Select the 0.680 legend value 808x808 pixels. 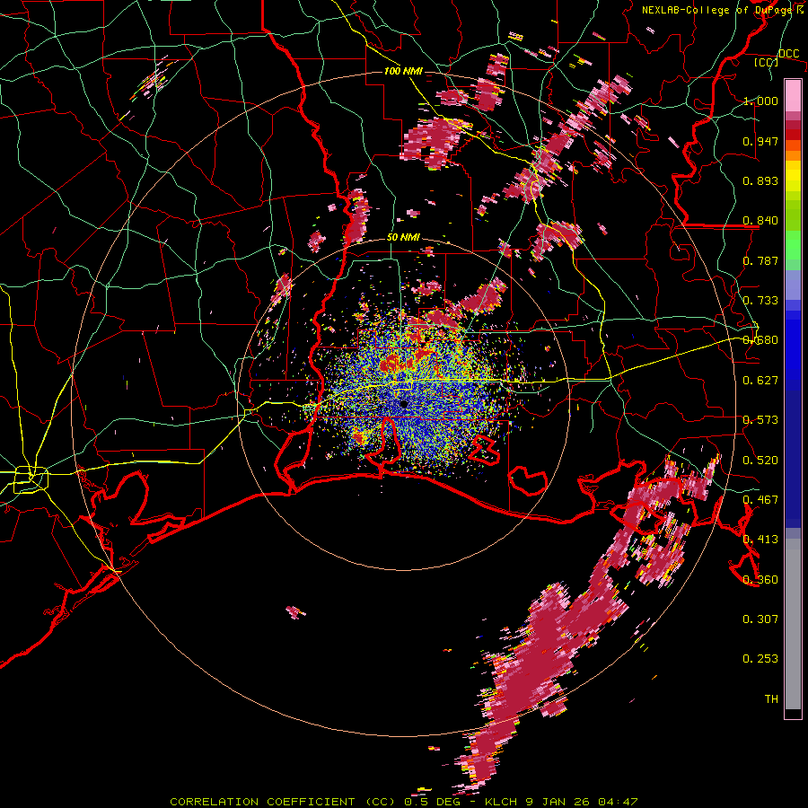[760, 340]
